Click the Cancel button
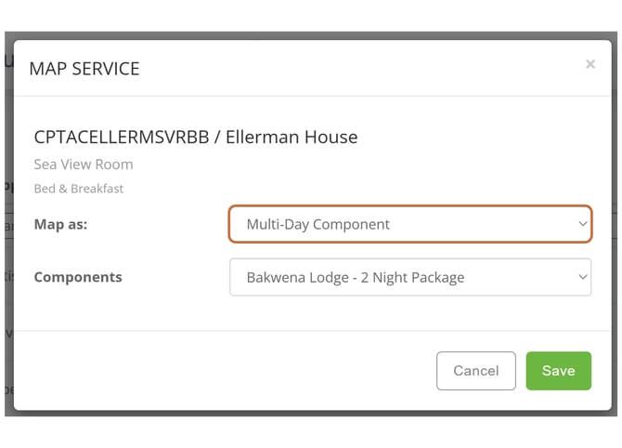Screen dimensions: 622x448 point(475,370)
